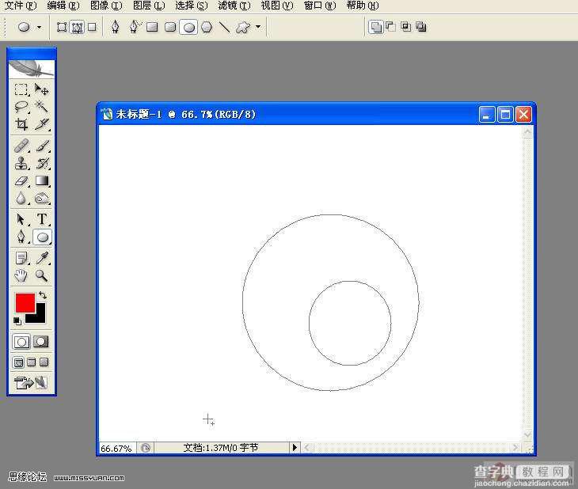
Task: Choose Custom Shape tool in options bar
Action: point(242,27)
